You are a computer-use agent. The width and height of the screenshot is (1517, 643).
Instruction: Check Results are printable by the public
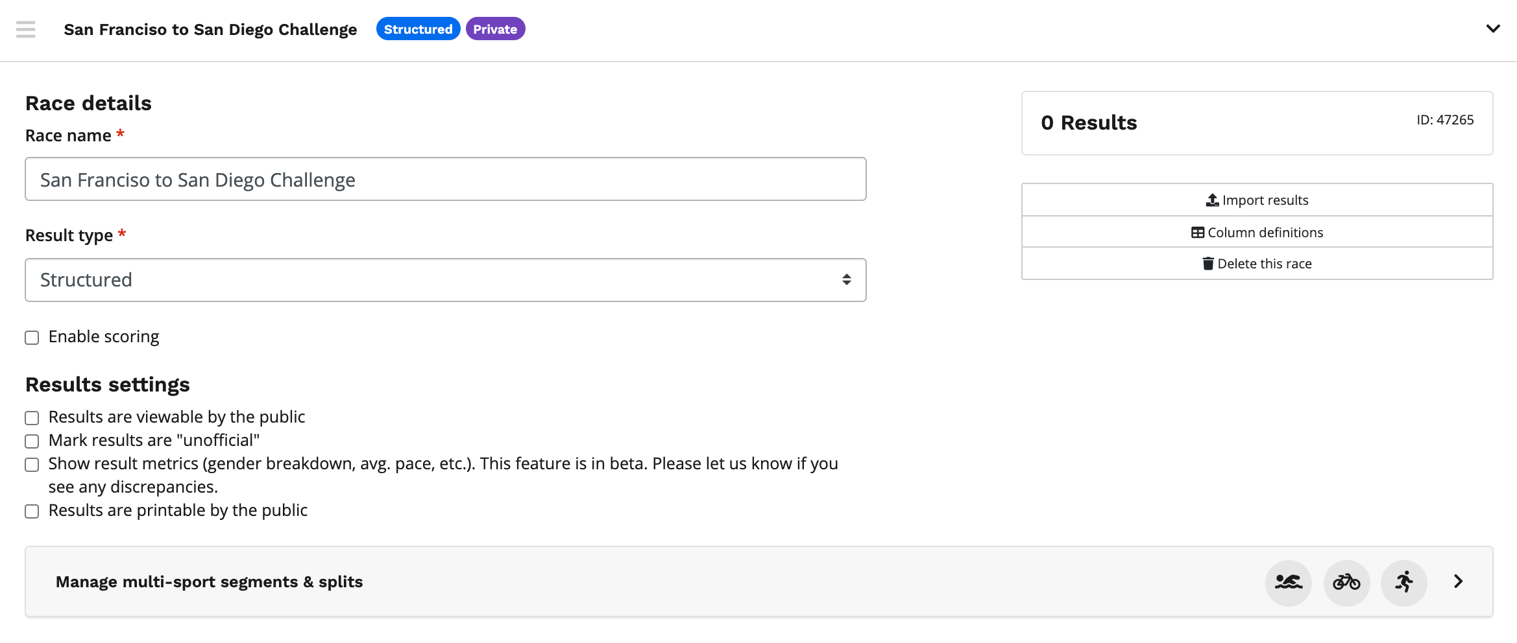[32, 511]
